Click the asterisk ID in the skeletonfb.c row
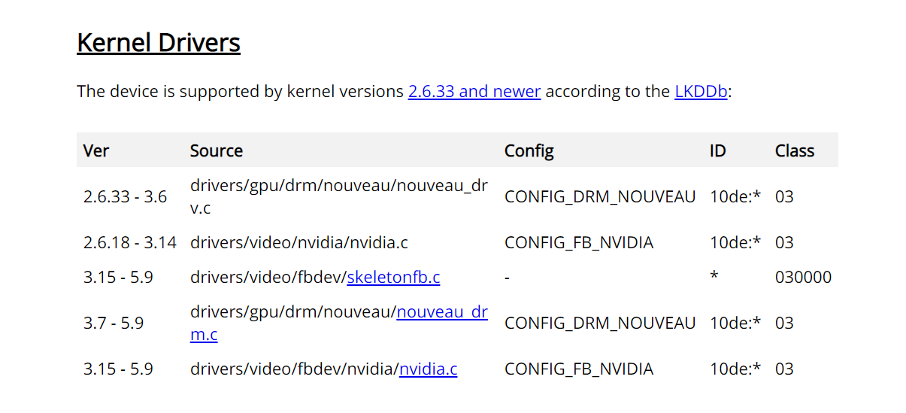 pyautogui.click(x=714, y=276)
